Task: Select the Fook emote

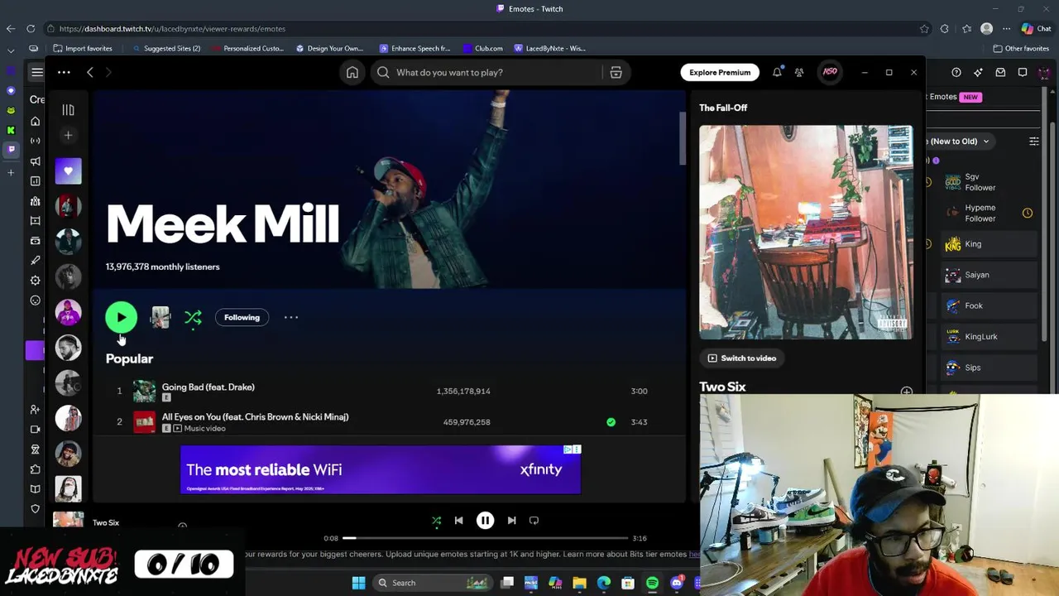Action: 990,305
